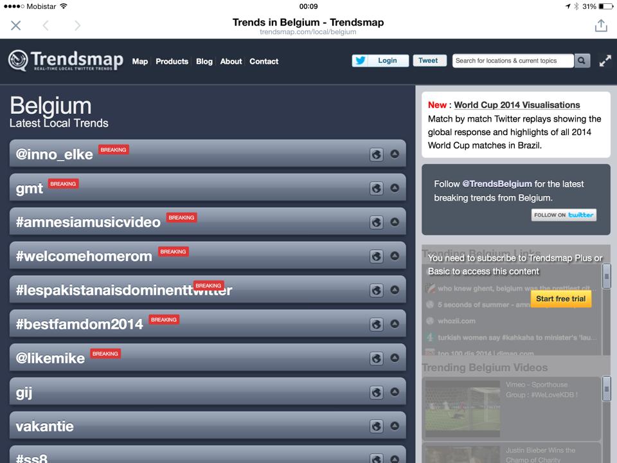Expand the gmt trend arrow

click(x=395, y=188)
